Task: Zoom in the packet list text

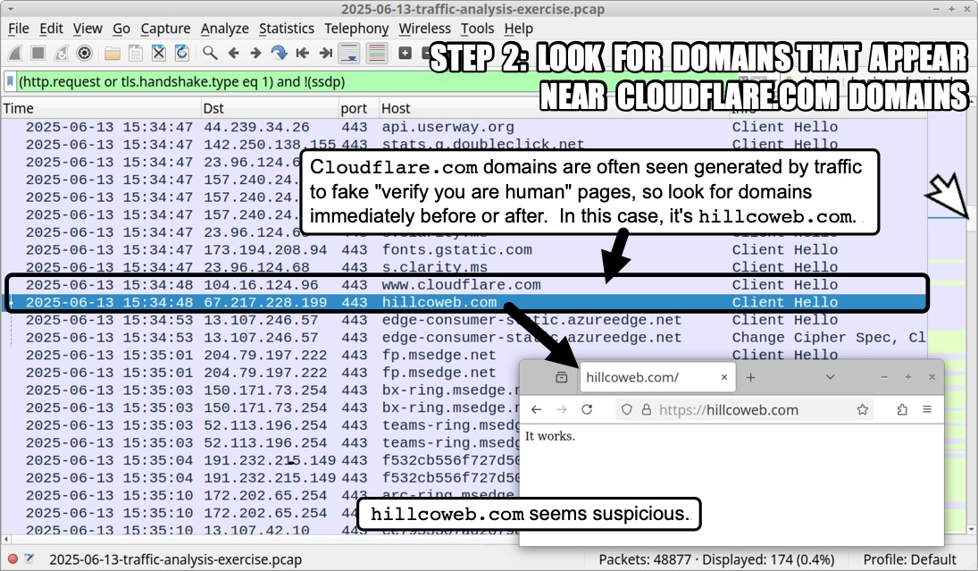Action: [x=405, y=53]
